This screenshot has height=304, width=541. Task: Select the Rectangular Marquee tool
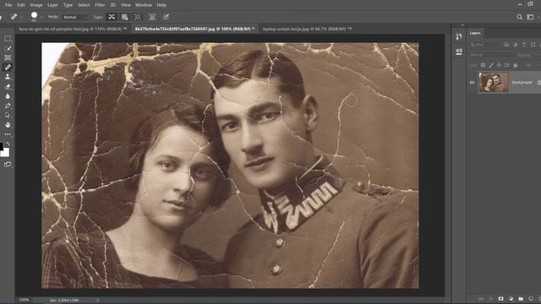click(8, 39)
